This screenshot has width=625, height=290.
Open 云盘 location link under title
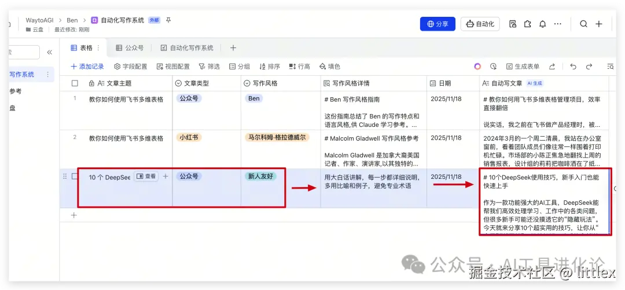click(35, 30)
